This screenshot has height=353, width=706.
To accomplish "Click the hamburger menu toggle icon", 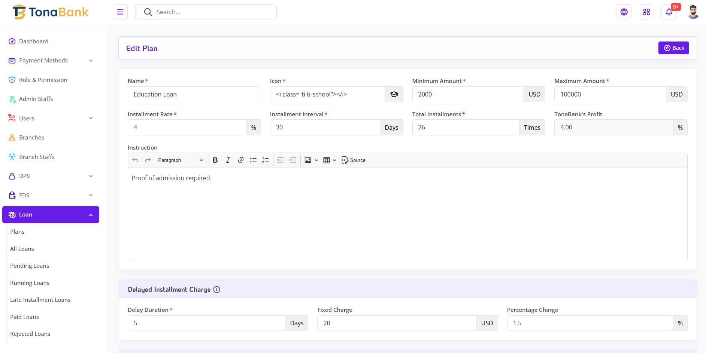I will [x=120, y=12].
